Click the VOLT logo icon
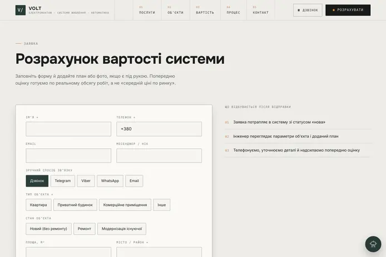This screenshot has height=257, width=386. (x=21, y=10)
